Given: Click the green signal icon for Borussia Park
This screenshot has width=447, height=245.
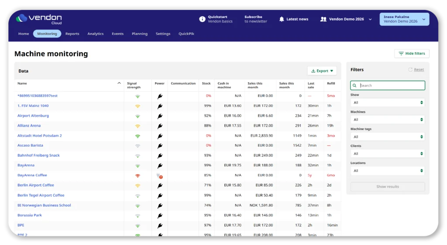Looking at the screenshot, I should 138,215.
